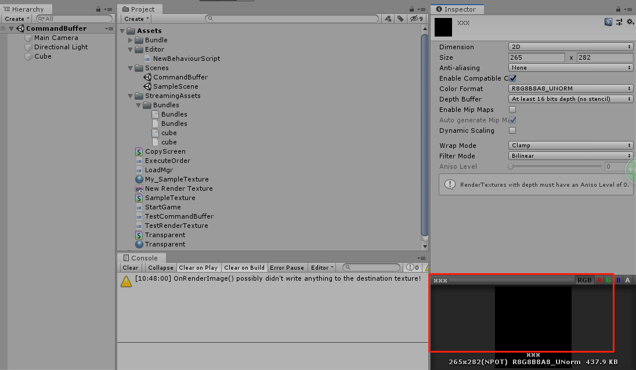Click the texture width input field showing 265
The width and height of the screenshot is (636, 370).
[536, 57]
